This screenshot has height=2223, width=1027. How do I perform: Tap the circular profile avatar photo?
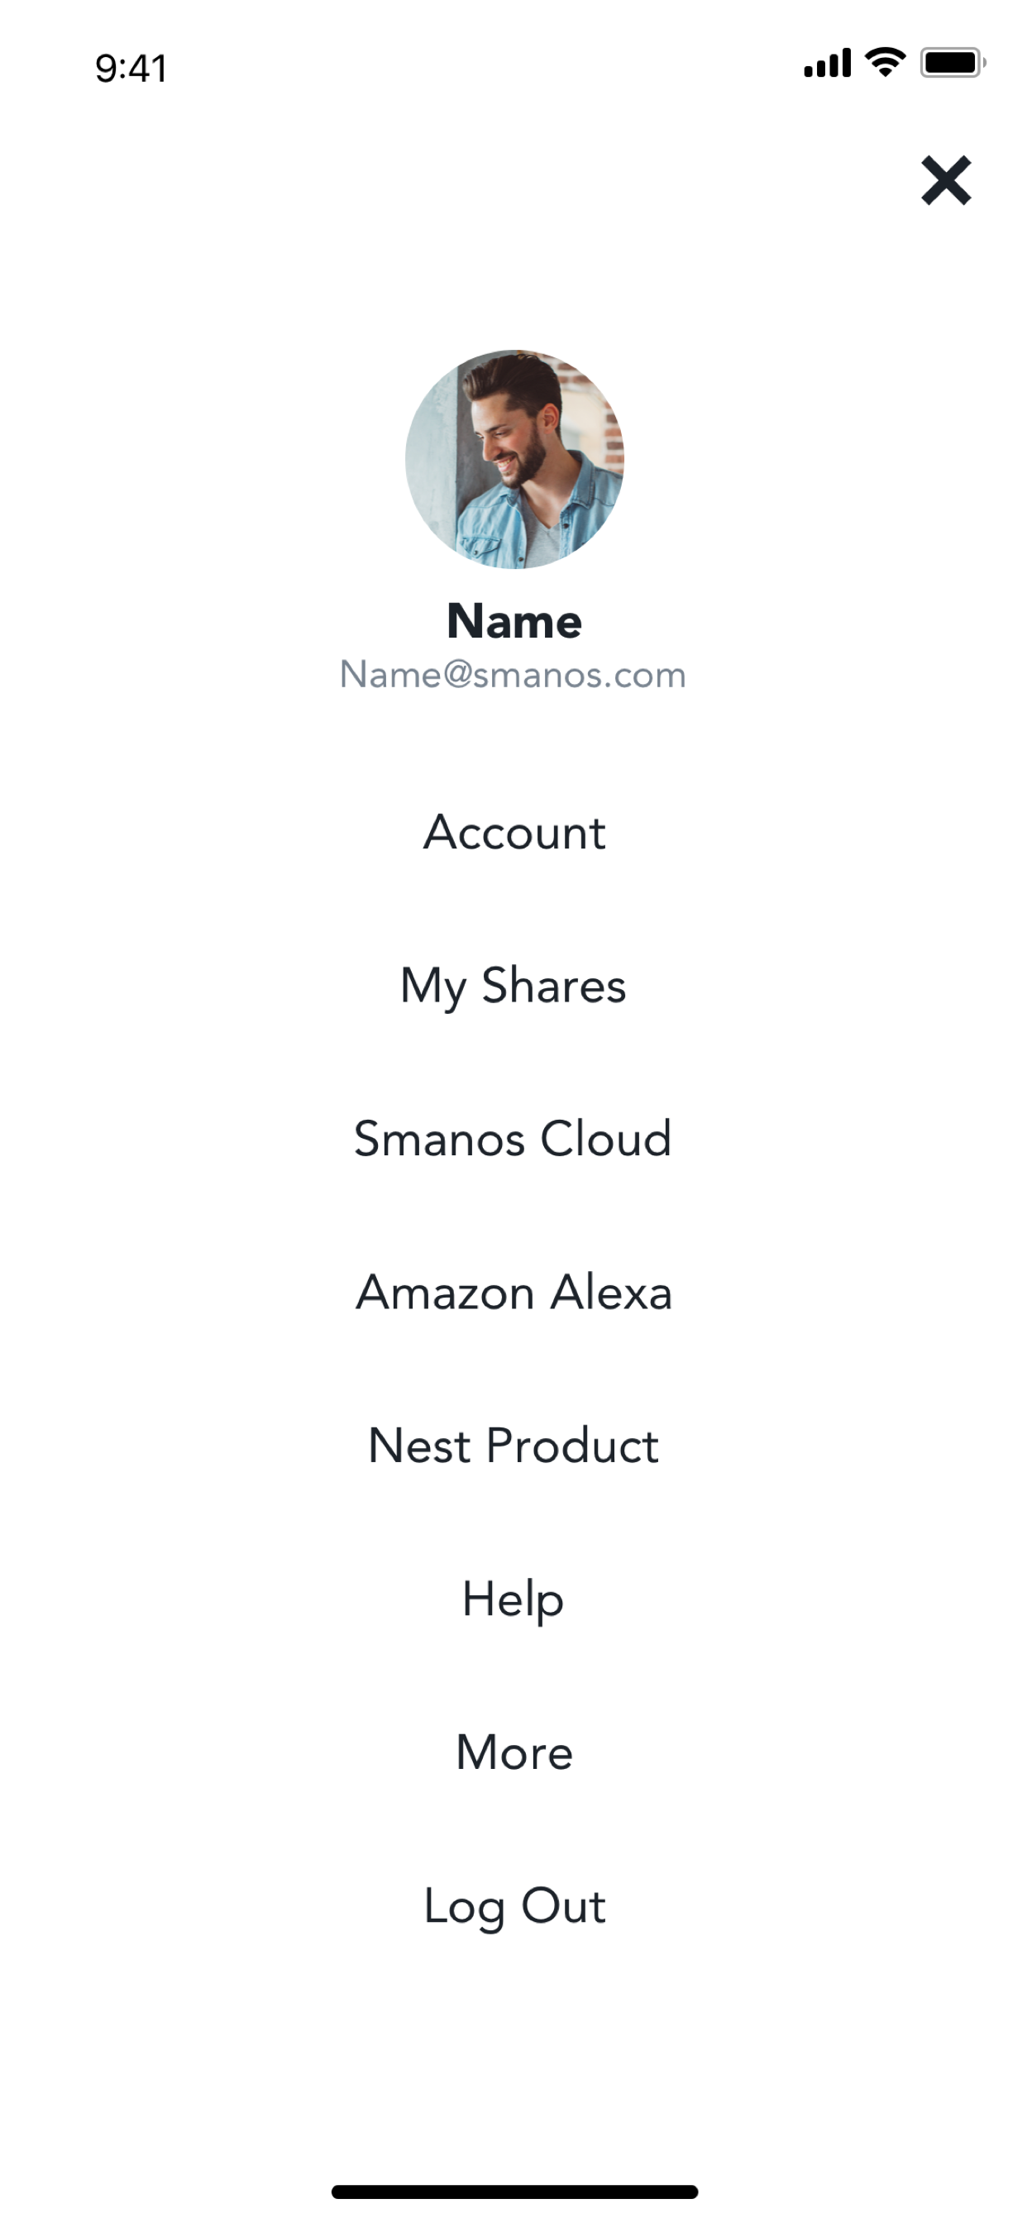(x=514, y=459)
